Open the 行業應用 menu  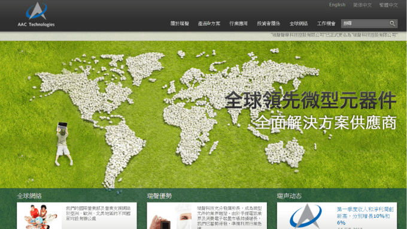point(238,23)
